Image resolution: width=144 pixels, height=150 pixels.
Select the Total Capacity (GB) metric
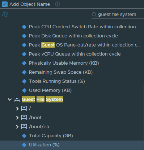click(51, 136)
